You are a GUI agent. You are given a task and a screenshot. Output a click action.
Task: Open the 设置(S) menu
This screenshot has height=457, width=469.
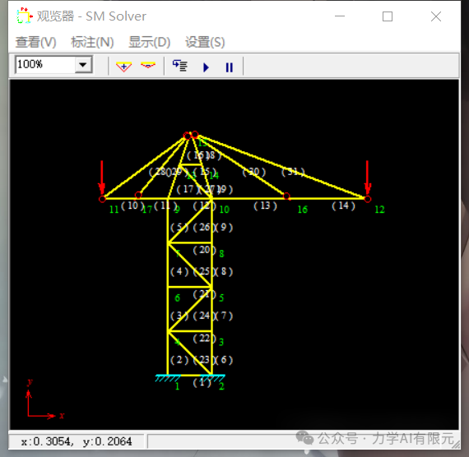click(205, 42)
